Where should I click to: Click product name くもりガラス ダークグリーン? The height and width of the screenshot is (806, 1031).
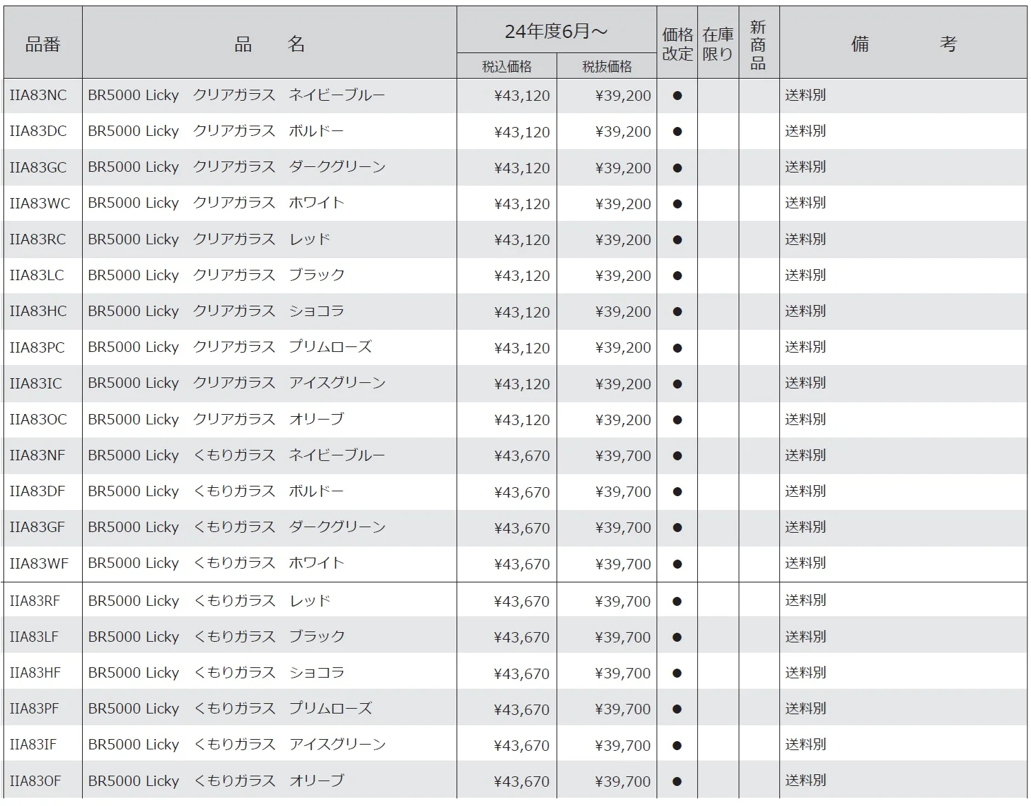pos(288,527)
